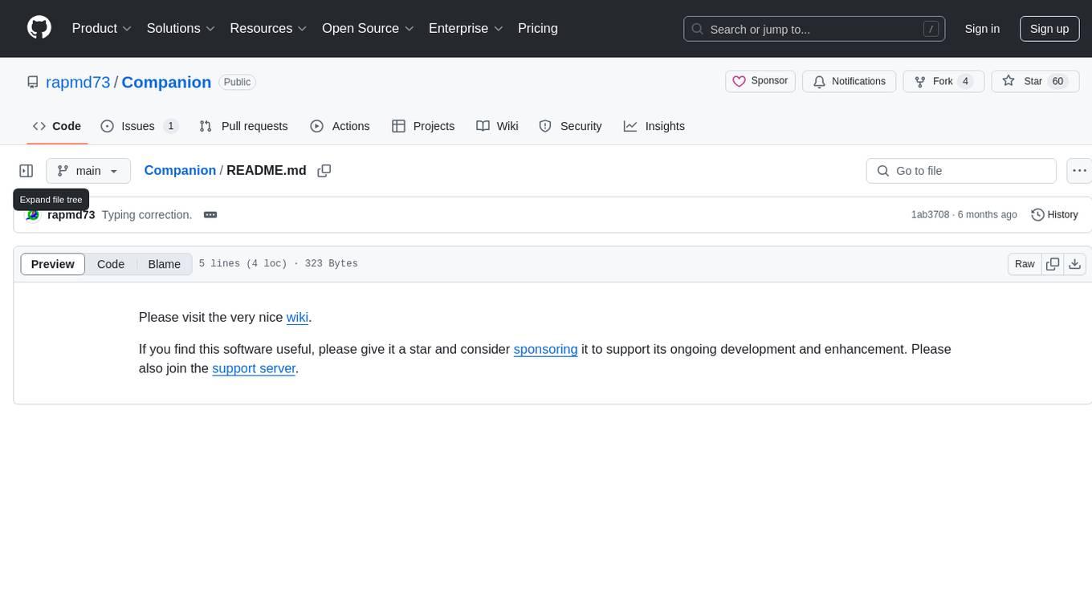Expand the file tree sidebar
The height and width of the screenshot is (613, 1092).
coord(26,171)
